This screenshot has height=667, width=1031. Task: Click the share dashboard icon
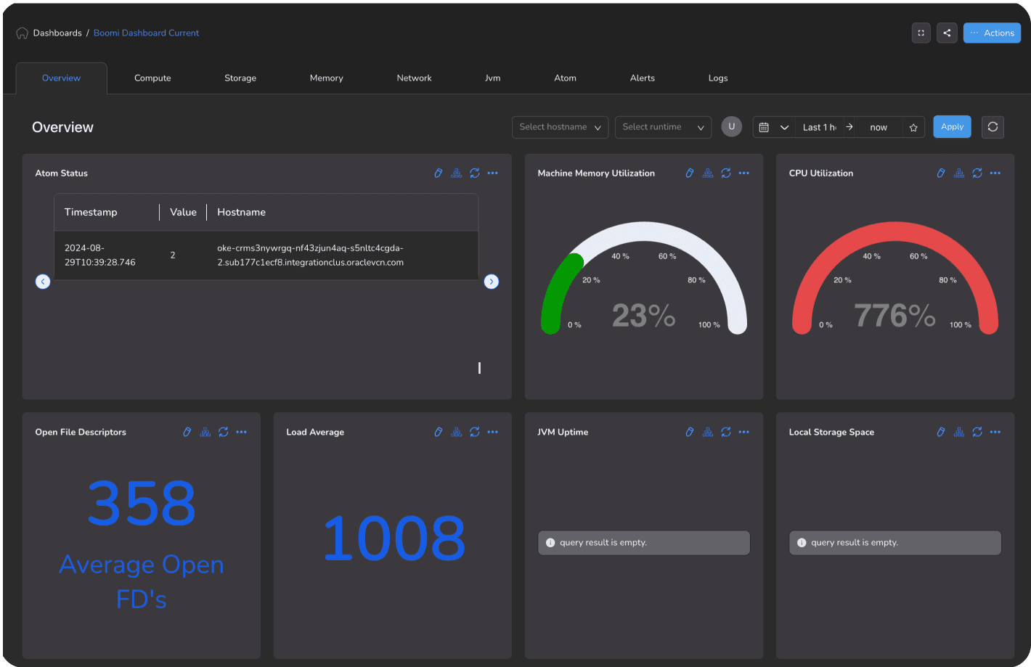point(947,33)
